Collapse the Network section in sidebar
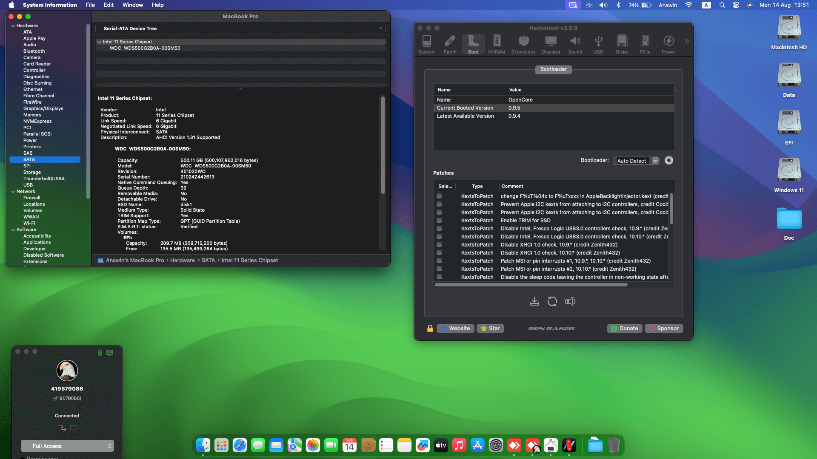The image size is (817, 459). 13,192
